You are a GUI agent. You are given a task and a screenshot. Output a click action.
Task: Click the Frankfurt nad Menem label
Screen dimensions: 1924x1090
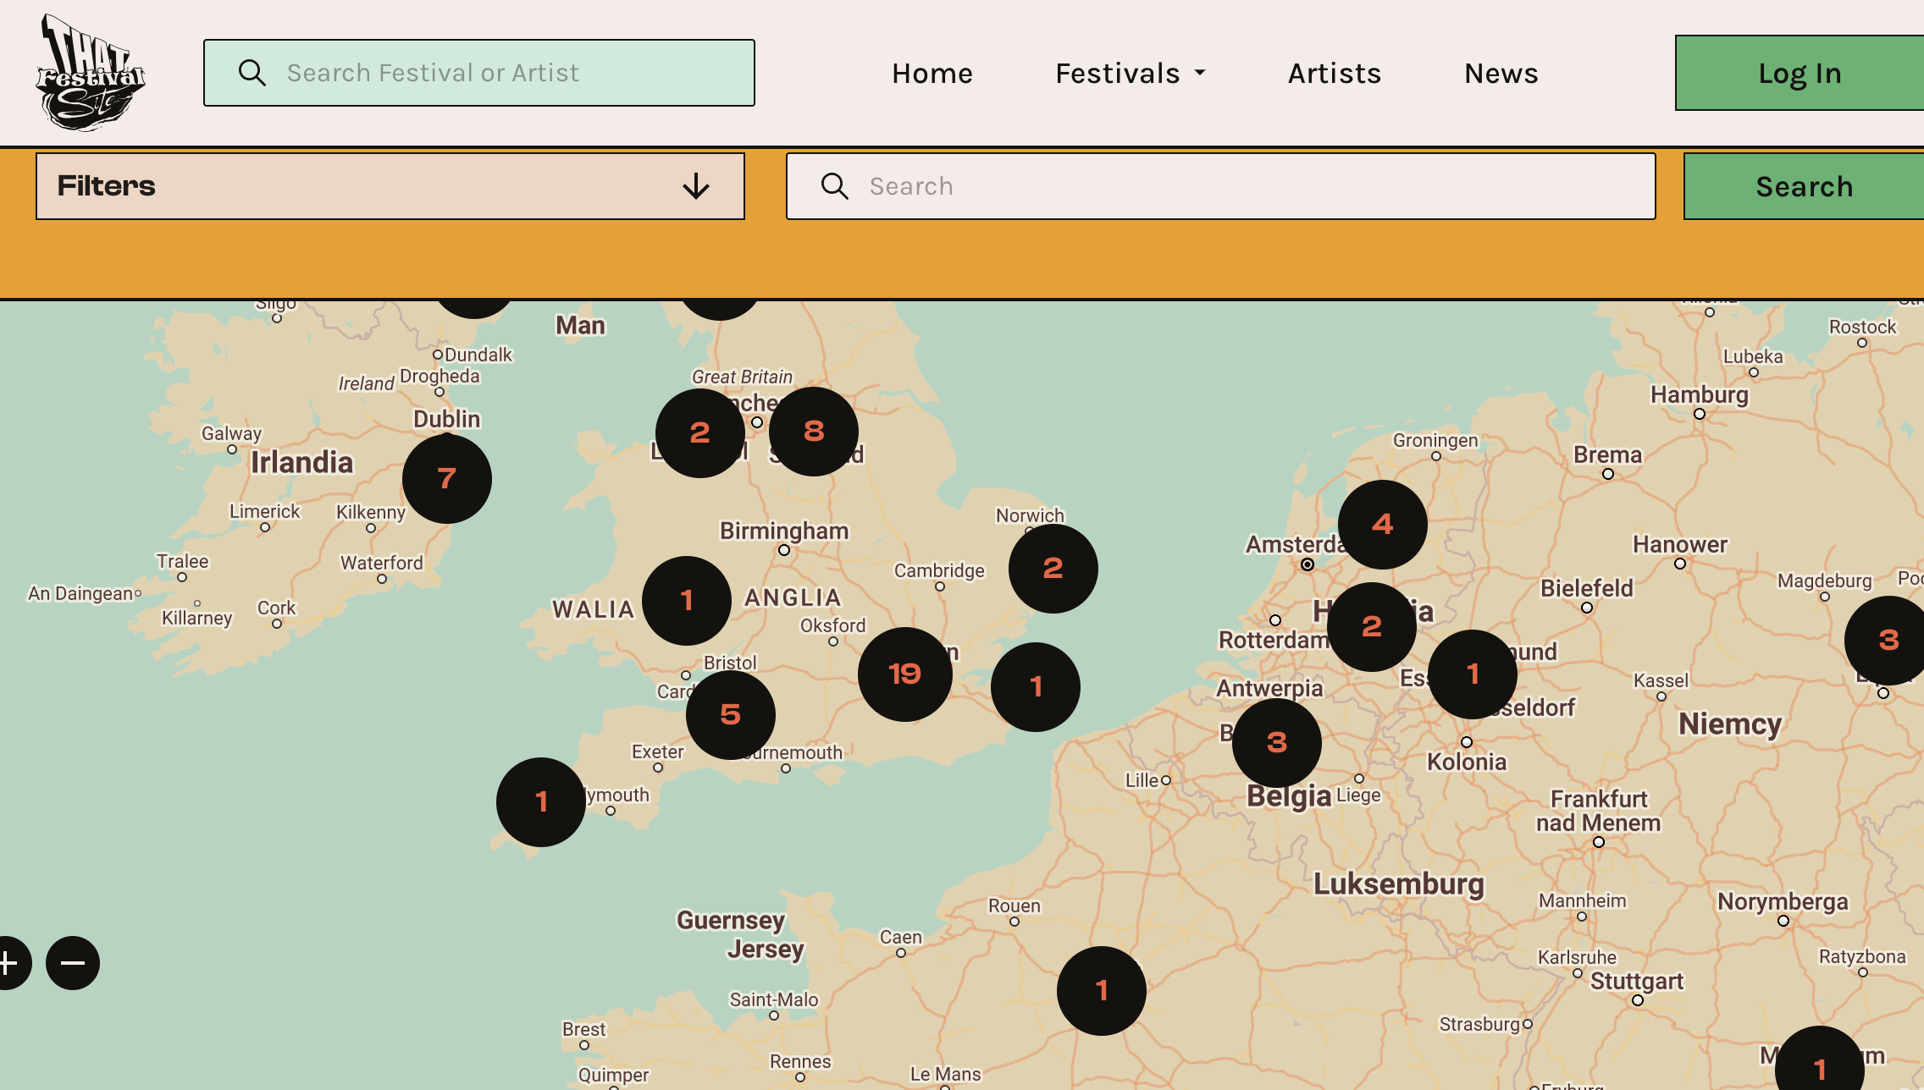point(1599,811)
